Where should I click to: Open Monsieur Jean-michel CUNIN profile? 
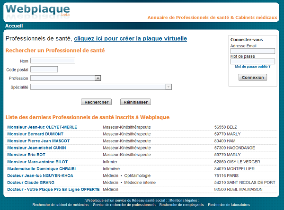pyautogui.click(x=36, y=148)
